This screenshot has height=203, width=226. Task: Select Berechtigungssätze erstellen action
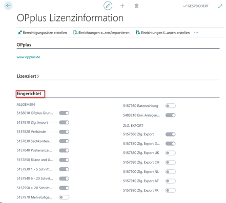tap(45, 33)
